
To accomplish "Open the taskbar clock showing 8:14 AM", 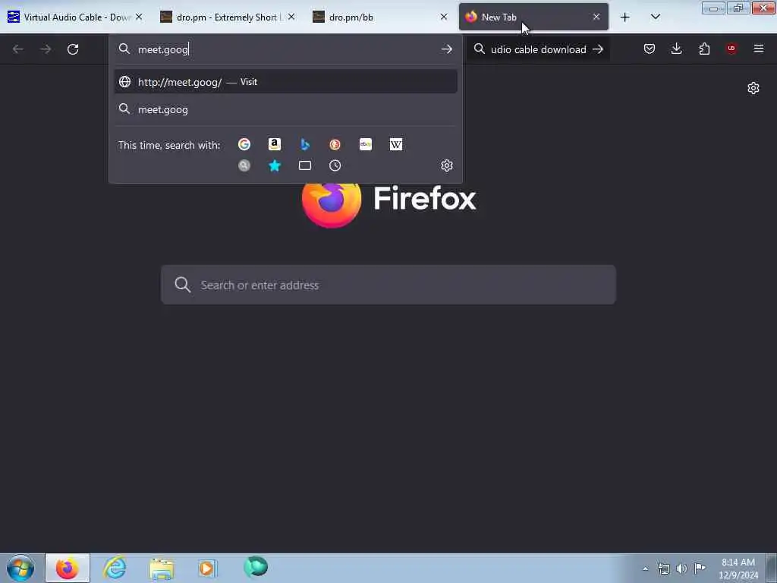I will pyautogui.click(x=738, y=569).
